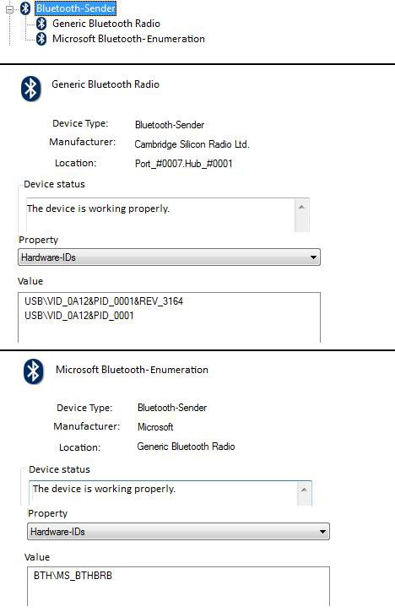This screenshot has width=395, height=612.
Task: Click the Cambridge Silicon Radio Ltd. manufacturer text
Action: (192, 144)
